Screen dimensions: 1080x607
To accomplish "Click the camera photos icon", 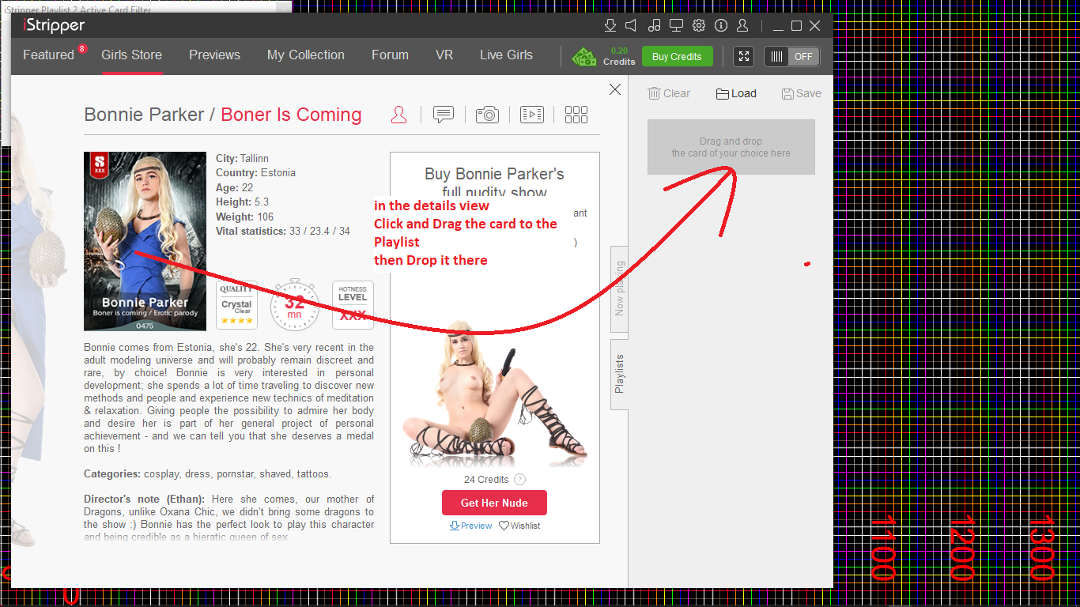I will [x=487, y=115].
